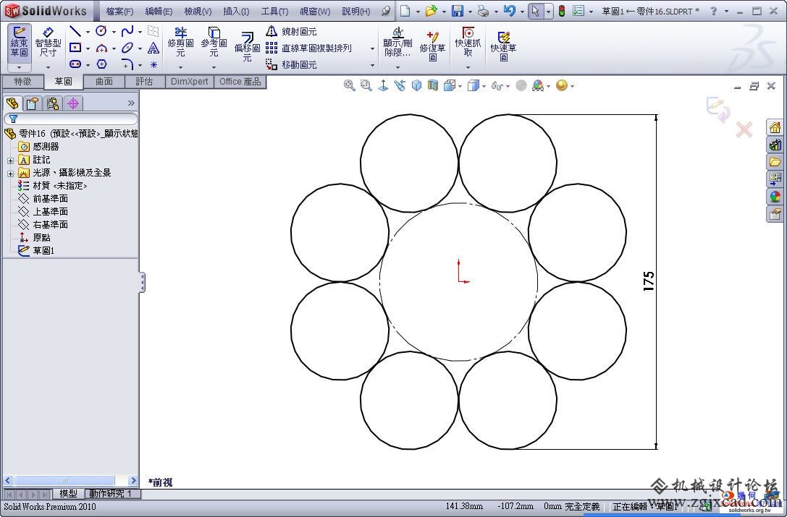Viewport: 787px width, 517px height.
Task: Click the PropertyManager tab icon
Action: pyautogui.click(x=32, y=103)
